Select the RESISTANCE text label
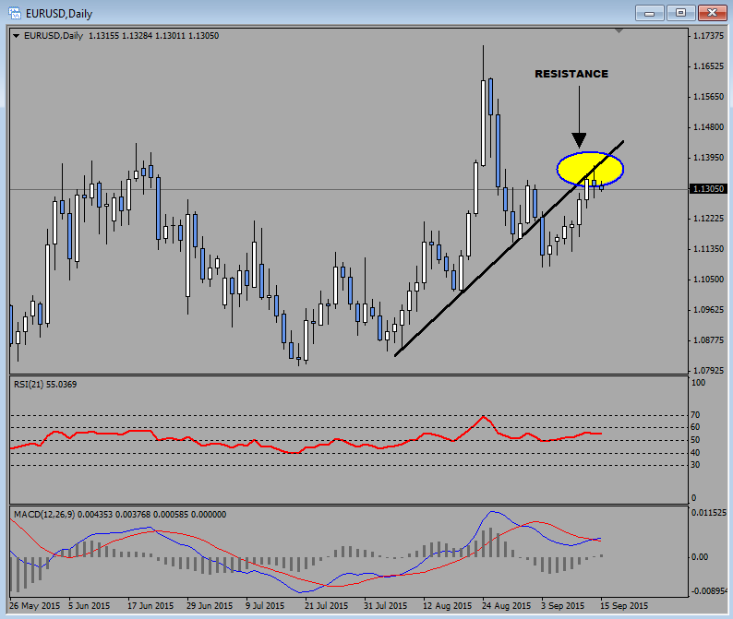 [x=571, y=74]
